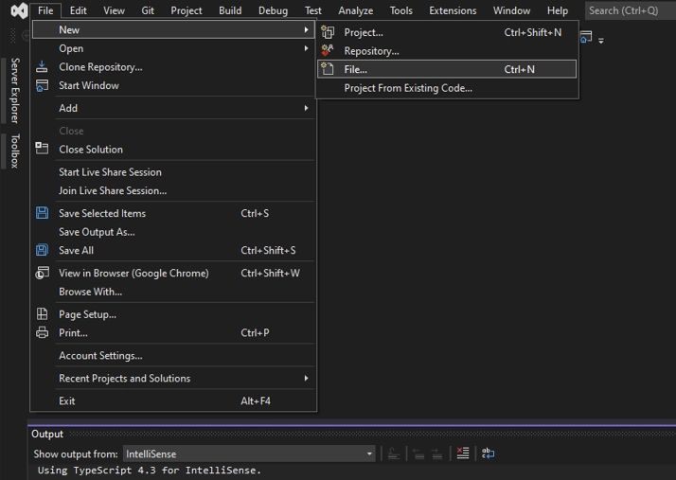Open toolbar overflow options arrow at top right
Screen dimensions: 676x480
click(601, 41)
